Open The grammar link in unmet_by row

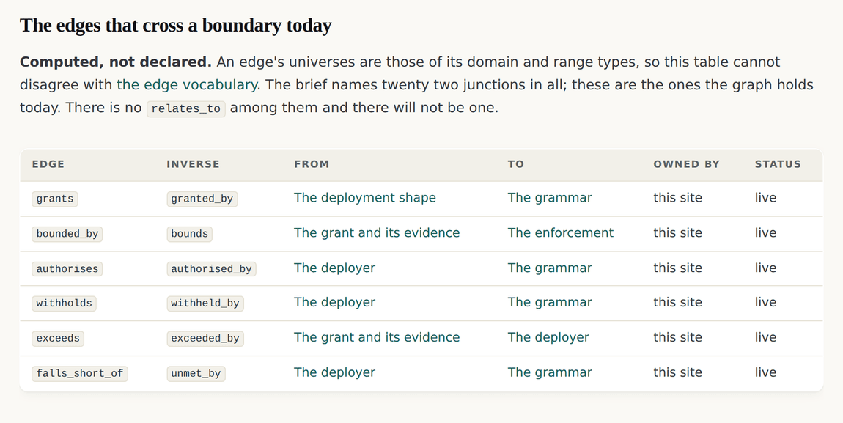coord(550,372)
